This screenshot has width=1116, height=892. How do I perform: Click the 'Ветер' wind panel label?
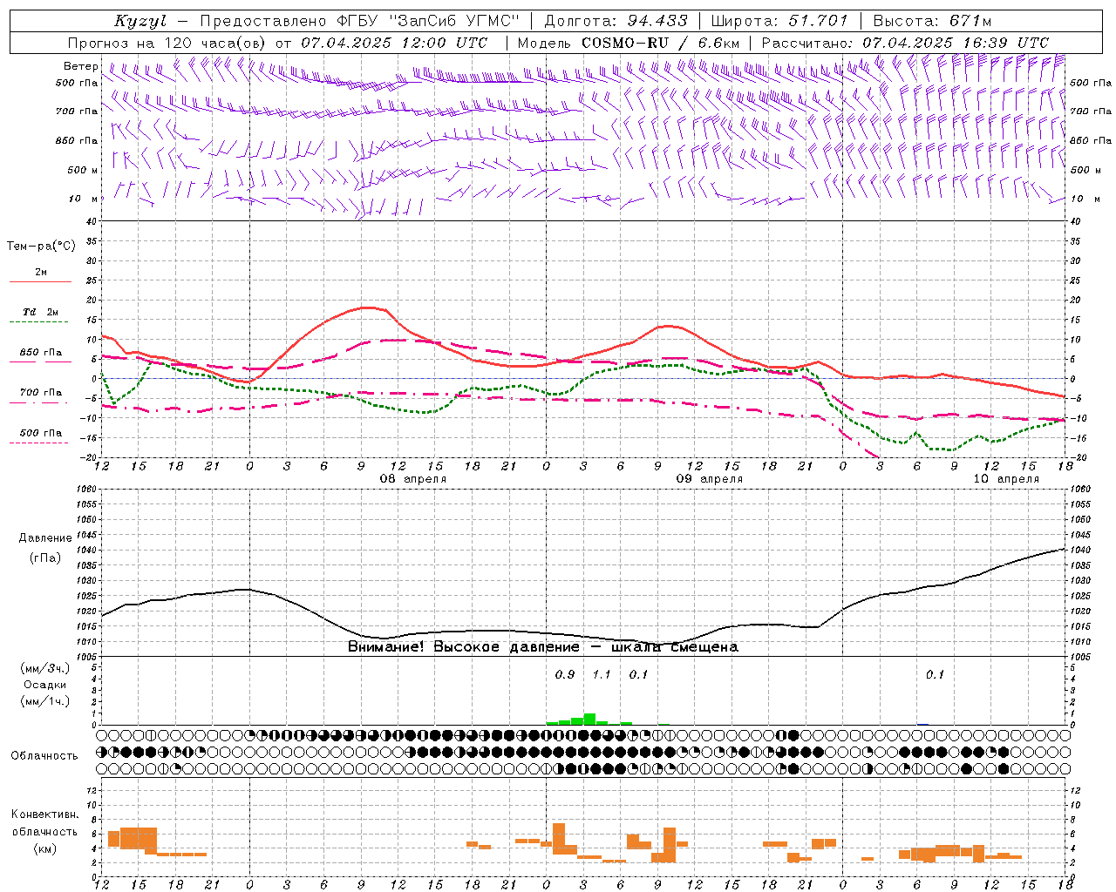pos(81,66)
